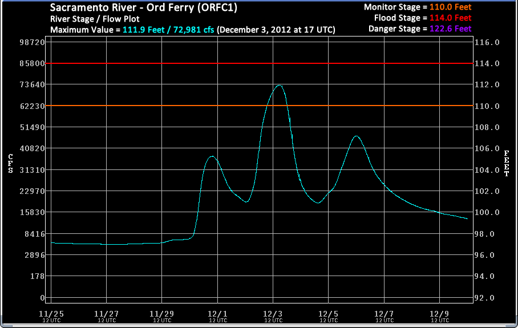Click the left axis label '2896'

35,255
